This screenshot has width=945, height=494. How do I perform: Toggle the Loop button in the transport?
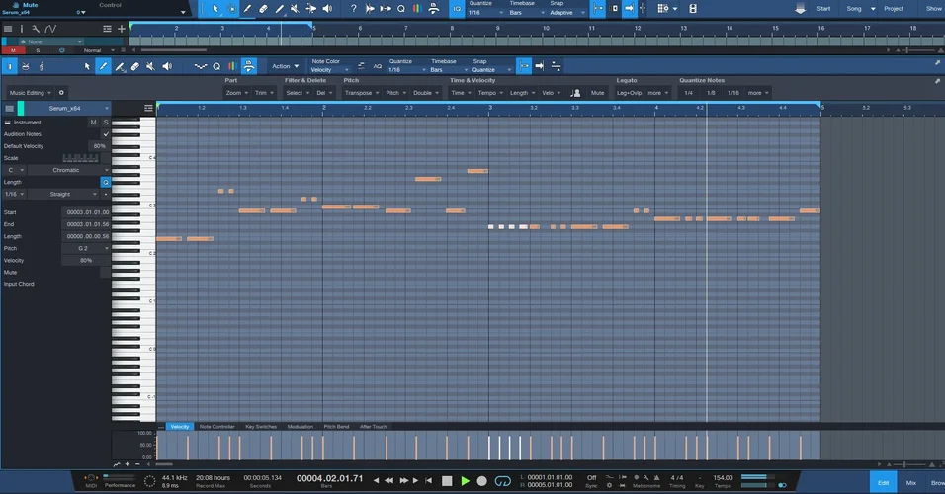point(502,481)
